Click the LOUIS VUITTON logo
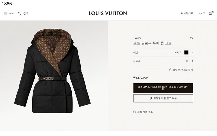Screen dimensions: 217x136 coord(108,13)
